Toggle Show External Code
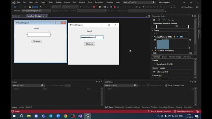This screenshot has width=212, height=119. click(x=175, y=85)
